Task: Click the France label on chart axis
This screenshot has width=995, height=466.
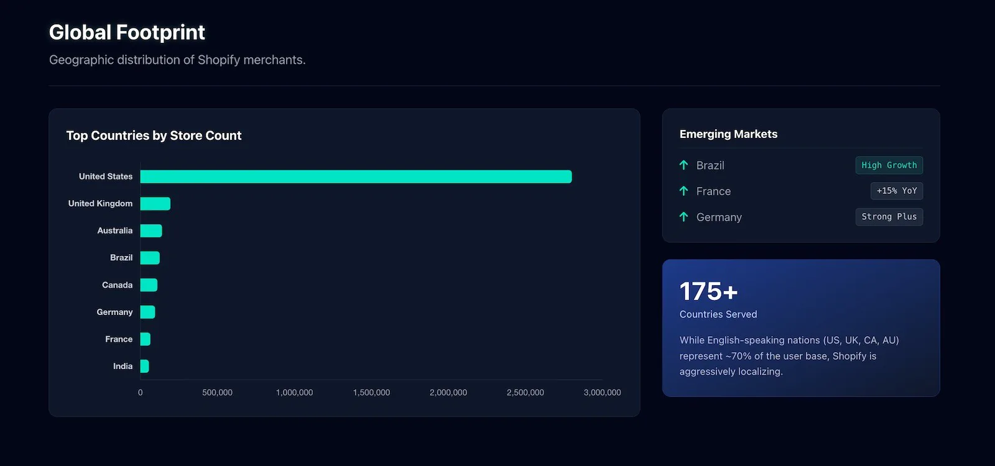Action: click(119, 339)
